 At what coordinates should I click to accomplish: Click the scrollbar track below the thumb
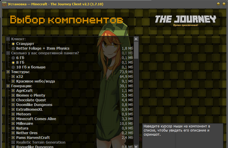click(x=136, y=102)
